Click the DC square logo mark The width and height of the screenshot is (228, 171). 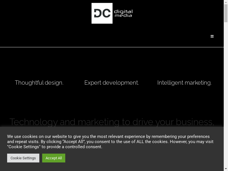(102, 13)
